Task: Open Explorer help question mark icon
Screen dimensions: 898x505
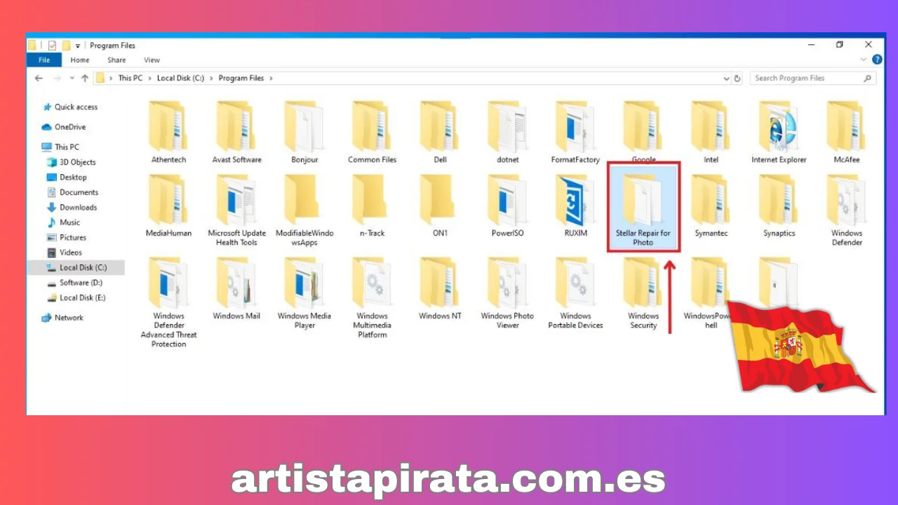Action: (876, 60)
